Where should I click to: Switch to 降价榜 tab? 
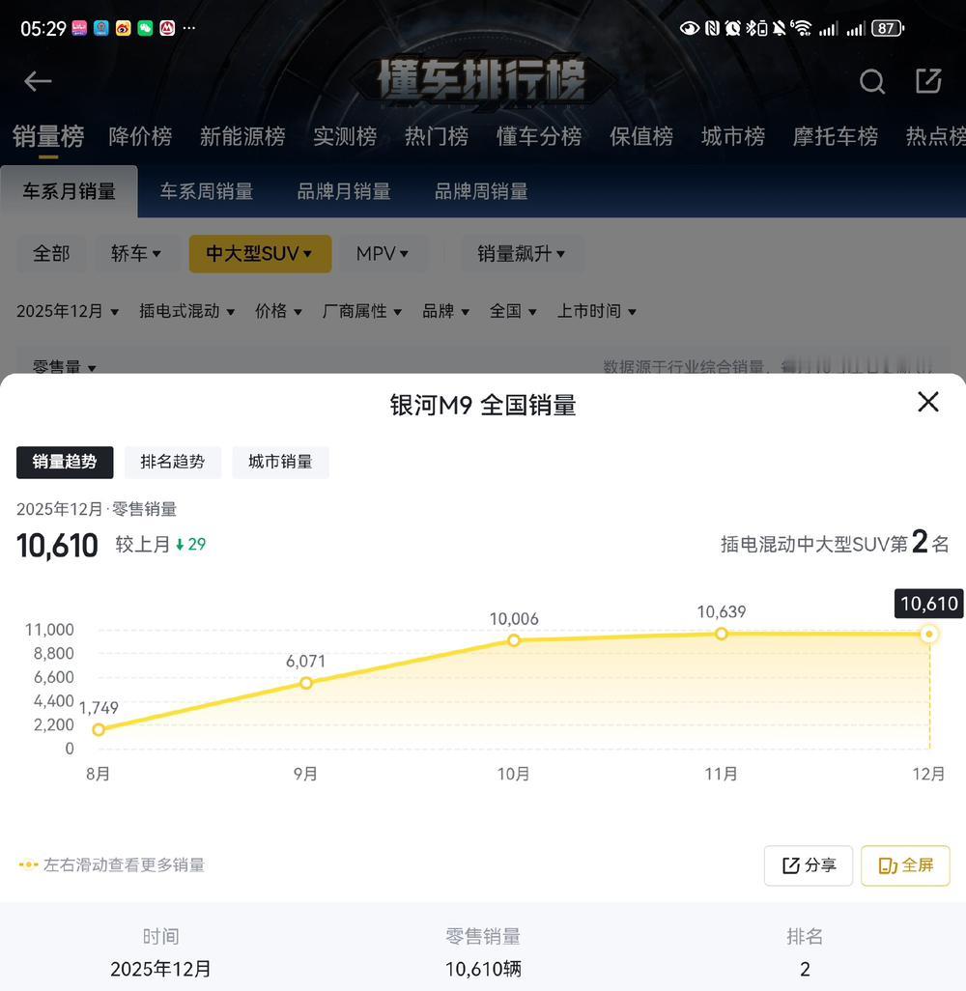click(140, 136)
